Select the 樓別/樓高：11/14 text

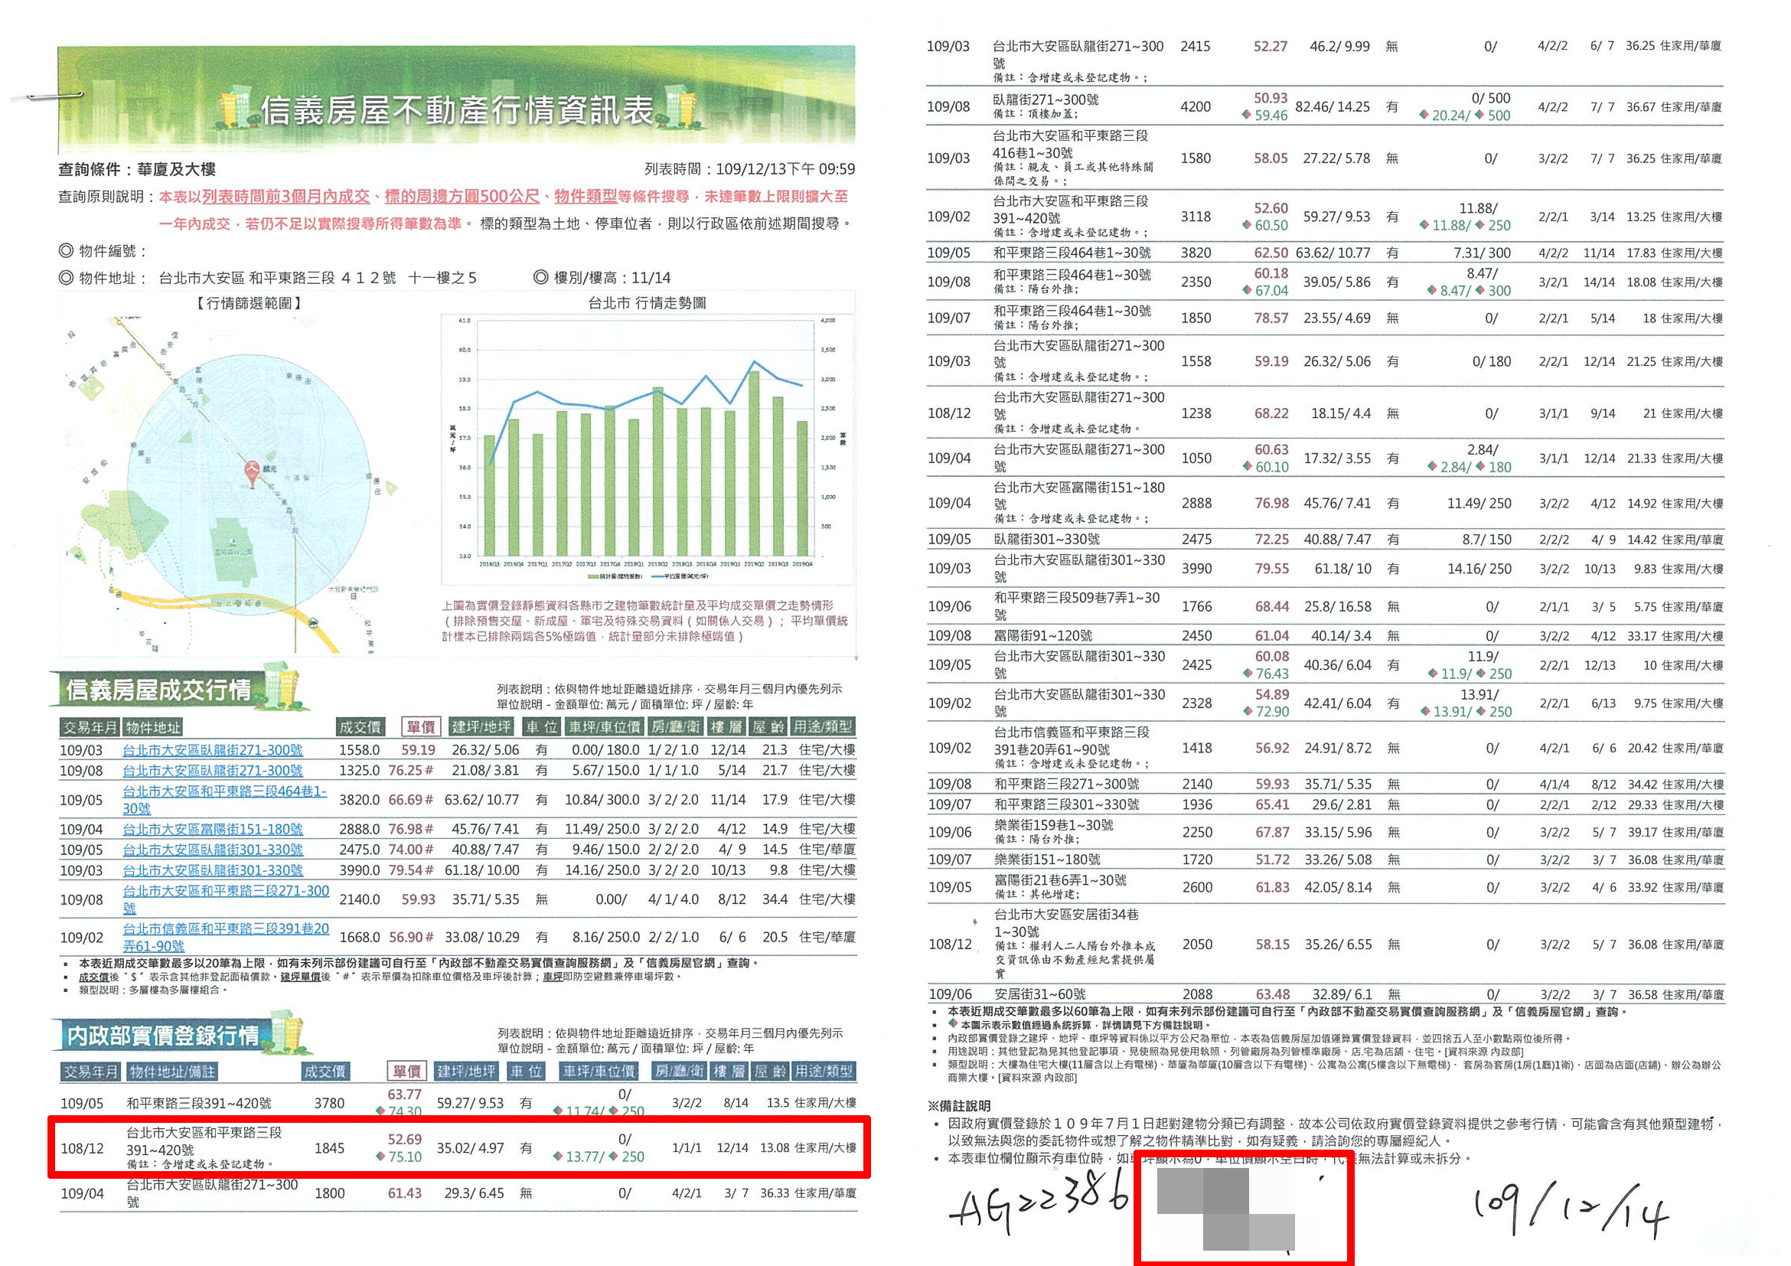pos(602,278)
